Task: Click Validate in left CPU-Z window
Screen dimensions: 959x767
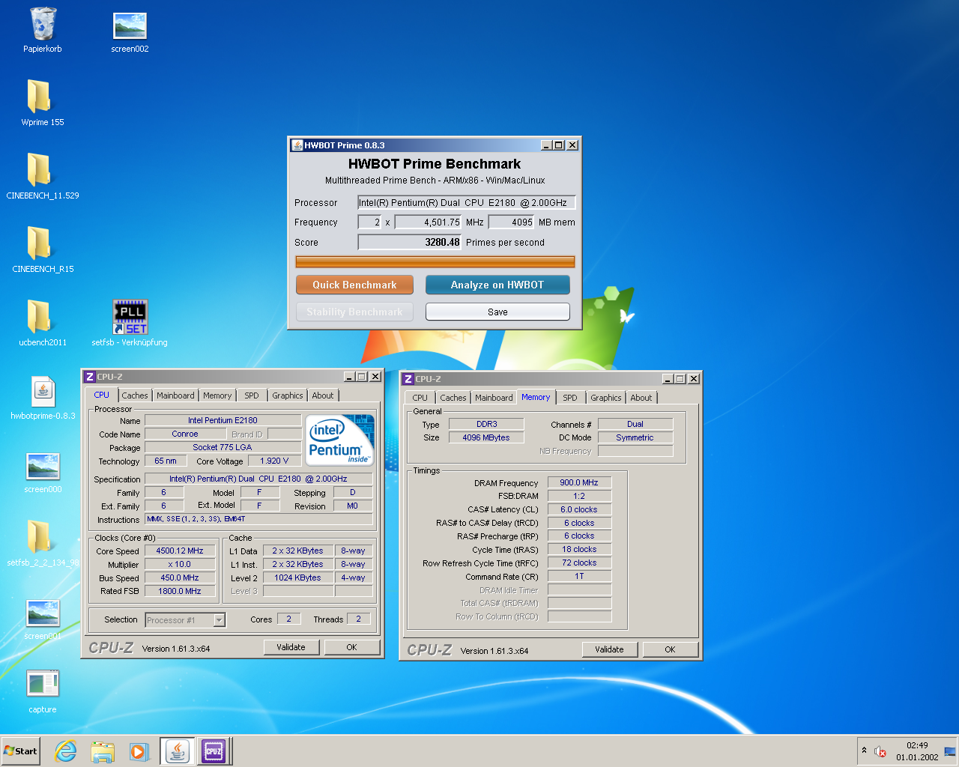Action: [x=291, y=647]
